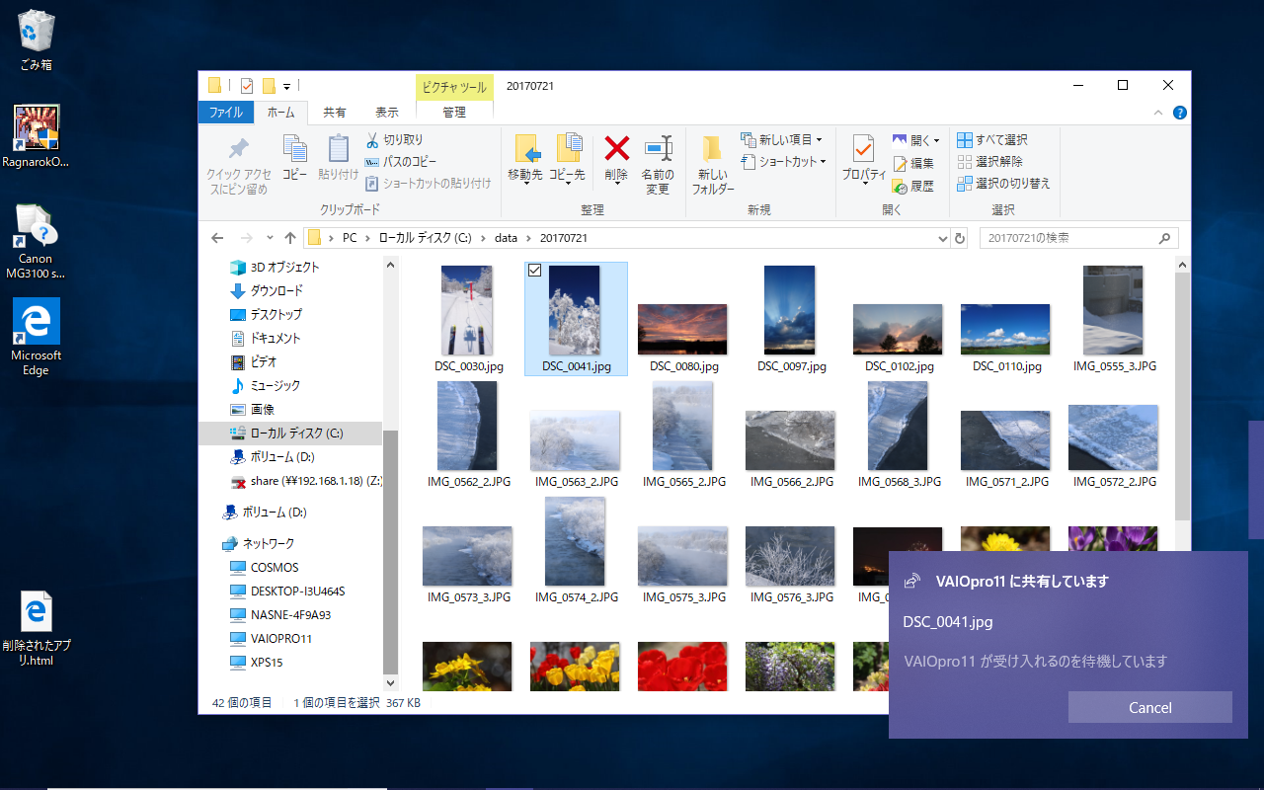Click History (履歴) in the ribbon

pos(913,186)
